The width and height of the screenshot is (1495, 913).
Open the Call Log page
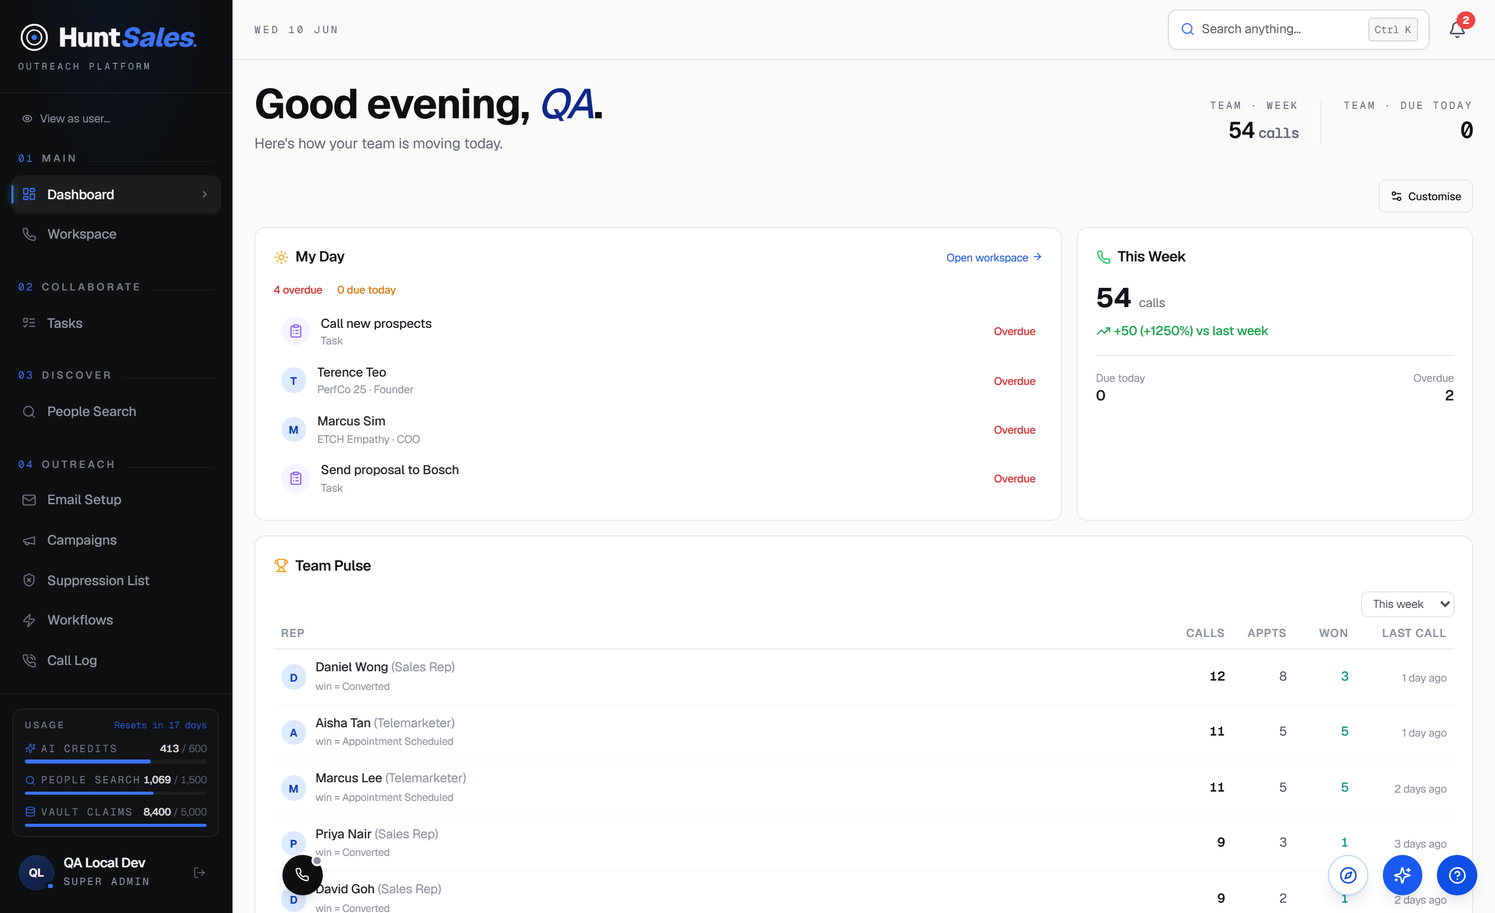pyautogui.click(x=116, y=660)
